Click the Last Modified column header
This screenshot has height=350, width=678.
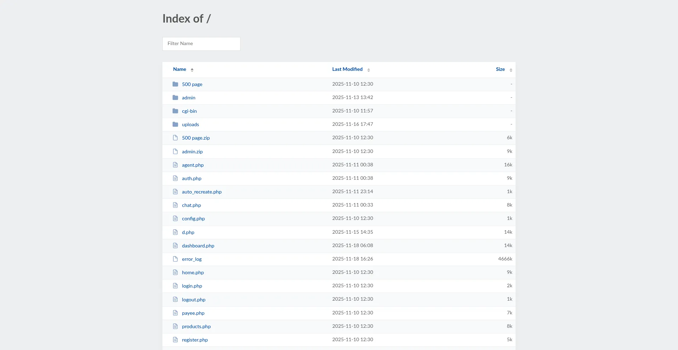click(x=347, y=69)
